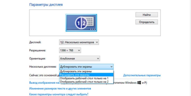Click the Дисплей label
This screenshot has height=96, width=191.
(35, 42)
